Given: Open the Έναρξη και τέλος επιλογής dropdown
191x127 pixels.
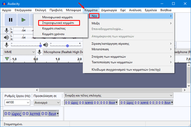Looking at the screenshot, I should tap(119, 96).
